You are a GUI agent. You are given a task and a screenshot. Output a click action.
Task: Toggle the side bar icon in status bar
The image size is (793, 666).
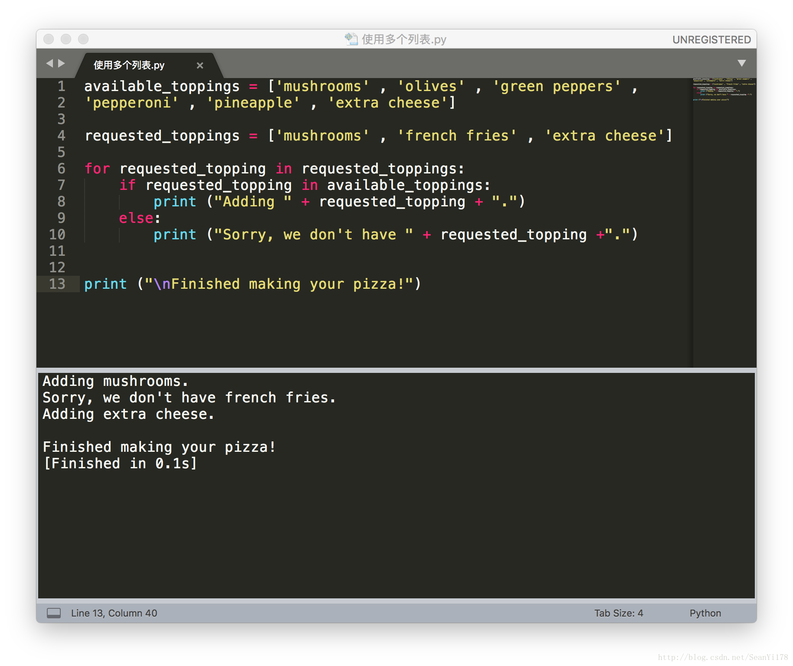(x=54, y=613)
